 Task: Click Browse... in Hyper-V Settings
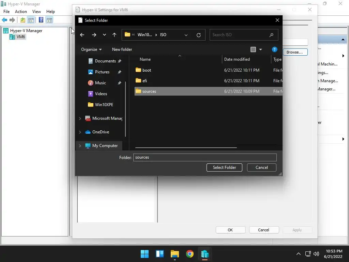[295, 52]
